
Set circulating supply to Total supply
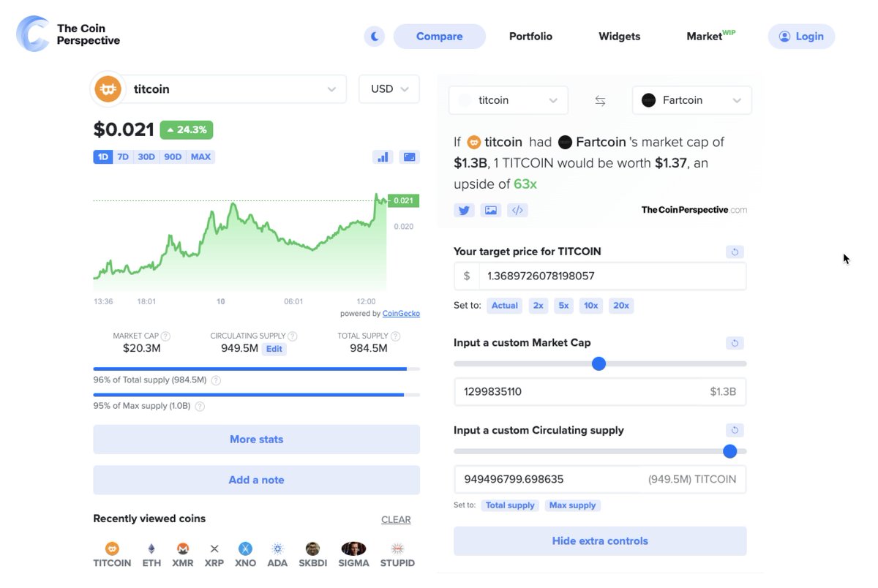(510, 505)
